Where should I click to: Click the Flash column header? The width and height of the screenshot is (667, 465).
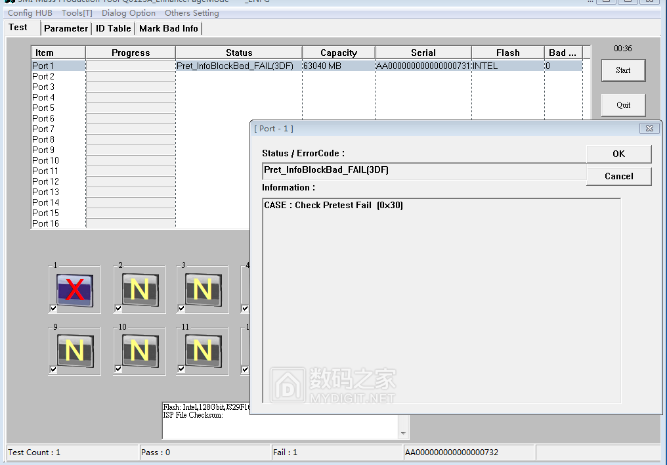point(508,53)
